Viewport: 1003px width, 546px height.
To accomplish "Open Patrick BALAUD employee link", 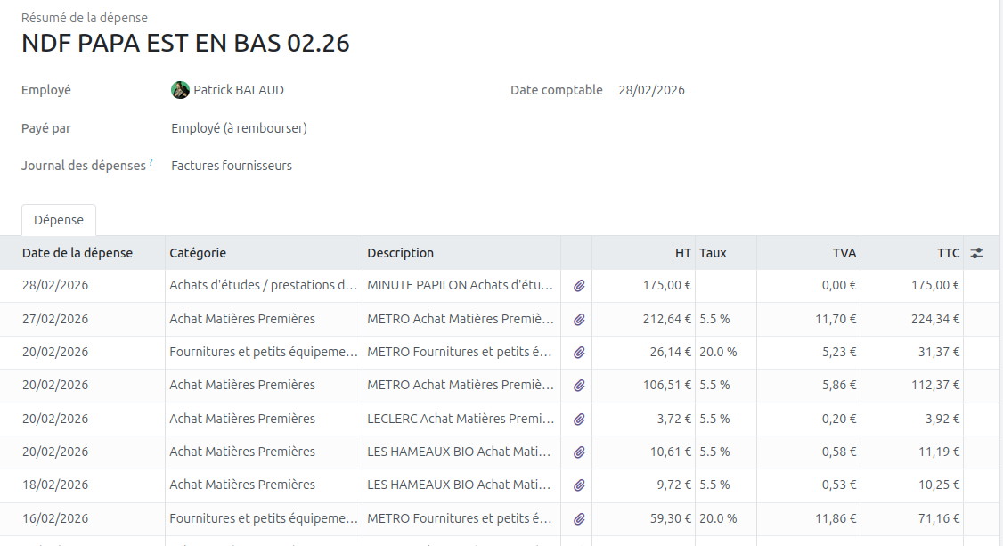I will point(239,90).
